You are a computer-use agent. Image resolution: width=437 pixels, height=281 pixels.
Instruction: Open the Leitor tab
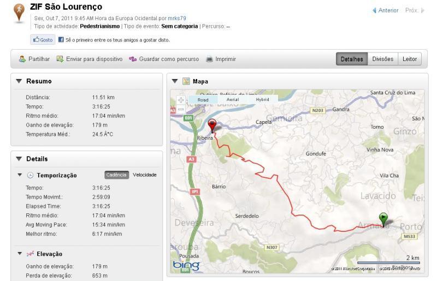tap(410, 59)
